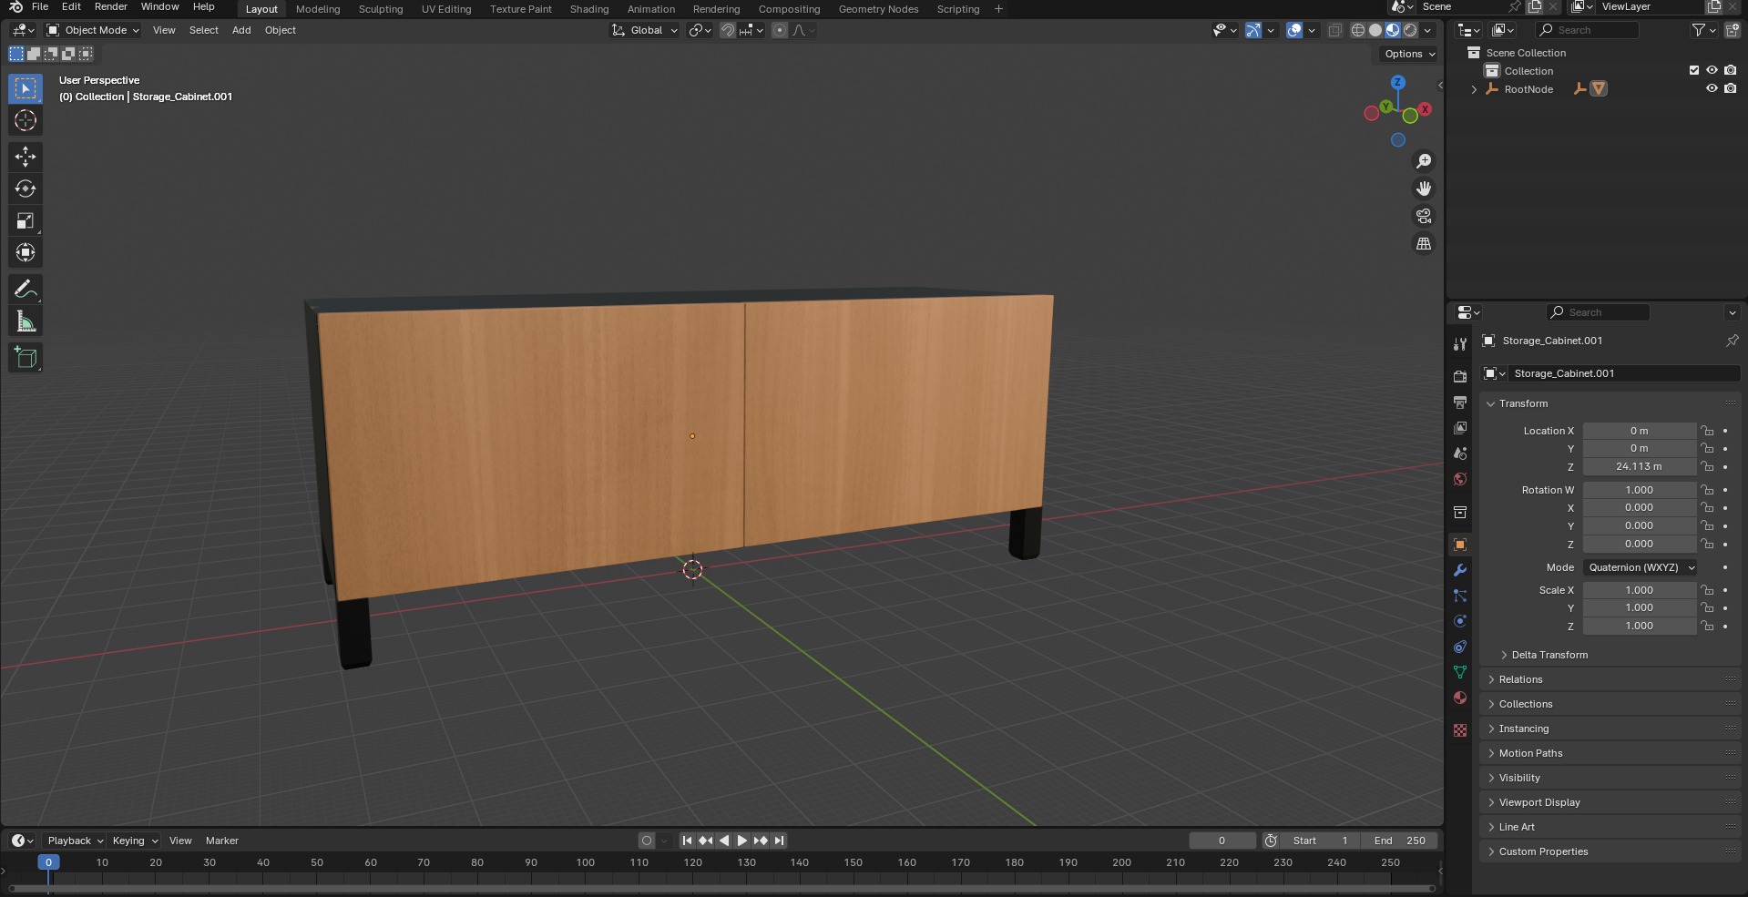Select the Annotate tool

(26, 290)
